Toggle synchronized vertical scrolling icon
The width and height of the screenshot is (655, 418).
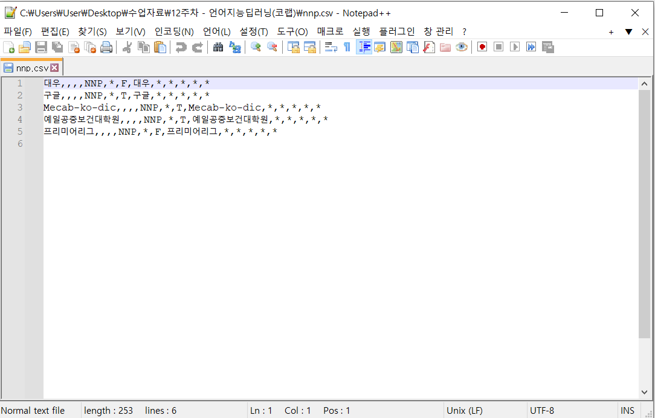point(293,47)
